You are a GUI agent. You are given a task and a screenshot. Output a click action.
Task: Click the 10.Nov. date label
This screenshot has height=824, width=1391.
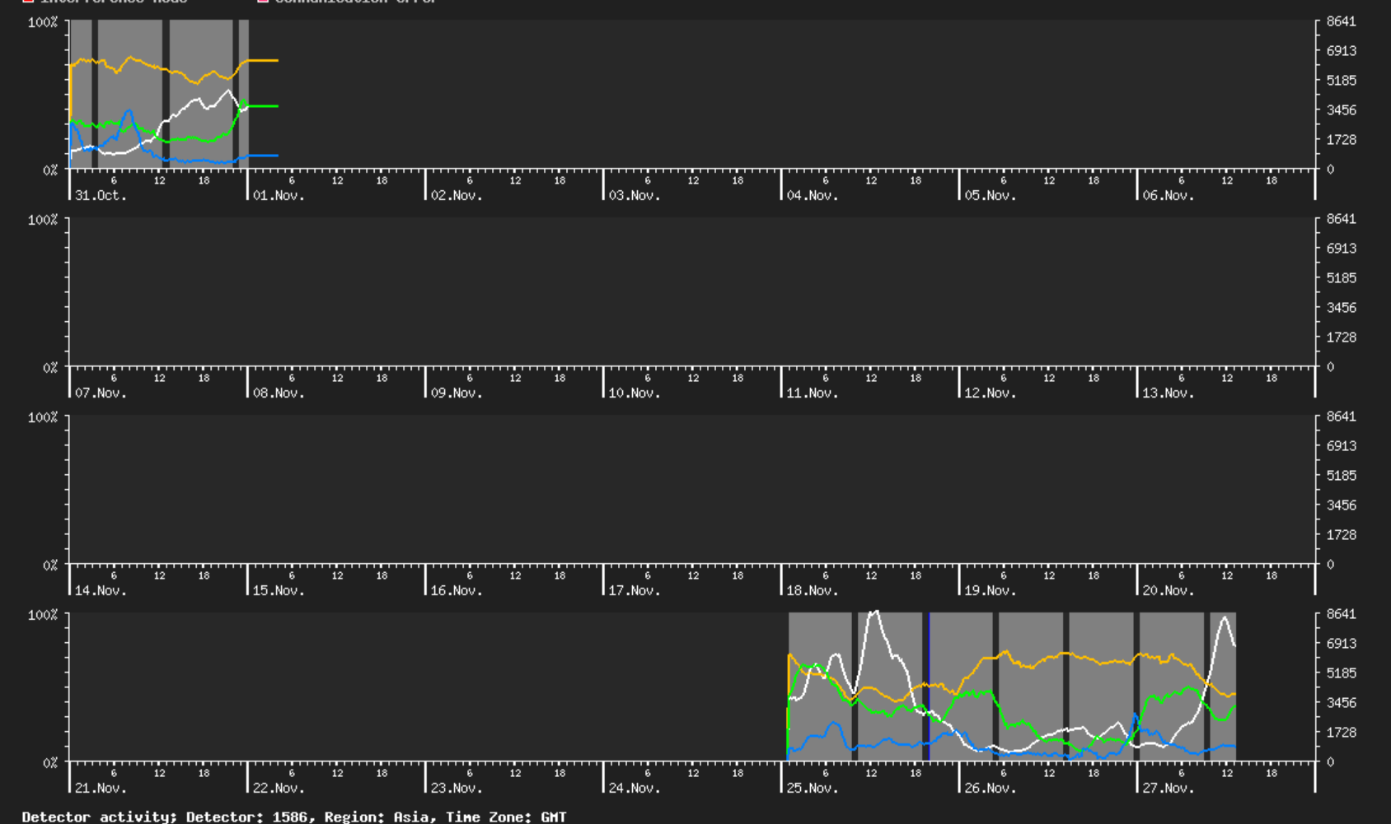pos(634,393)
